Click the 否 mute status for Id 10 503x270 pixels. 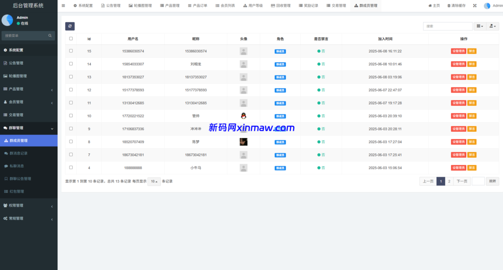coord(321,116)
